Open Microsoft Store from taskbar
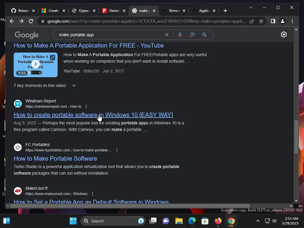 pos(205,221)
